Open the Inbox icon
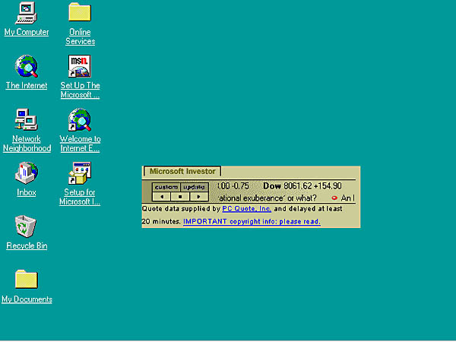This screenshot has height=342, width=456. [26, 173]
